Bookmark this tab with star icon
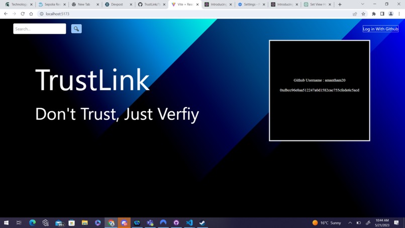 pos(363,14)
